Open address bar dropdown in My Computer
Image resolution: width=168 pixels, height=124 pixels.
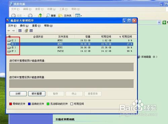coord(159,22)
